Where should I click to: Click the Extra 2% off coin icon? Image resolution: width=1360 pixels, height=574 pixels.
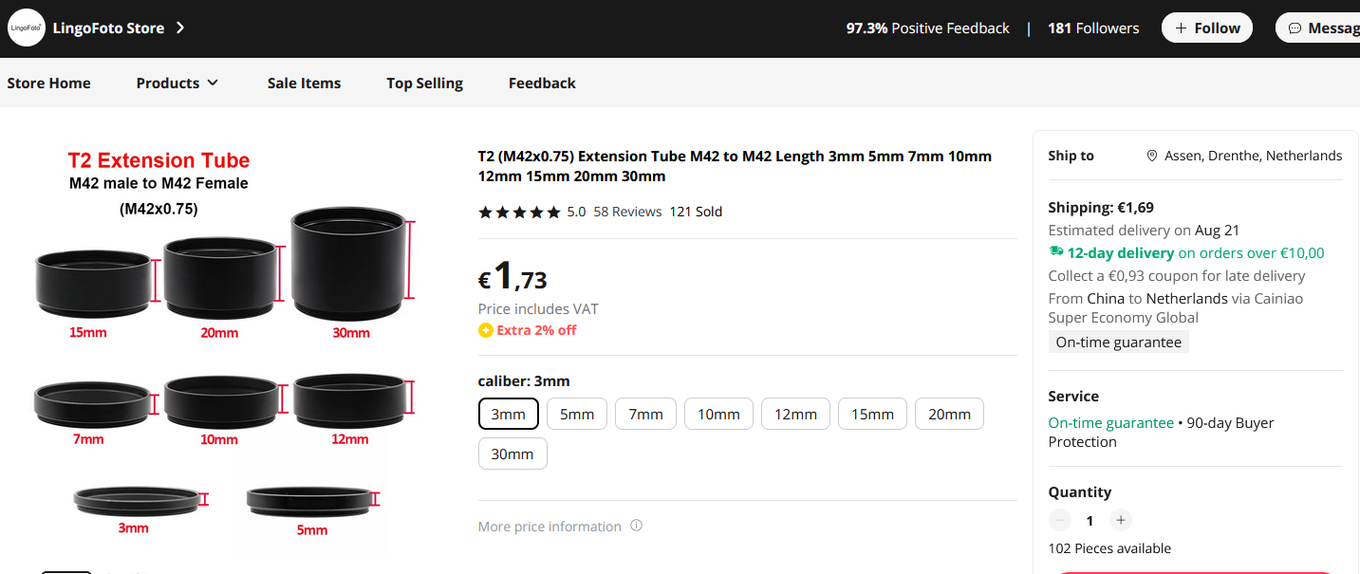click(x=485, y=330)
